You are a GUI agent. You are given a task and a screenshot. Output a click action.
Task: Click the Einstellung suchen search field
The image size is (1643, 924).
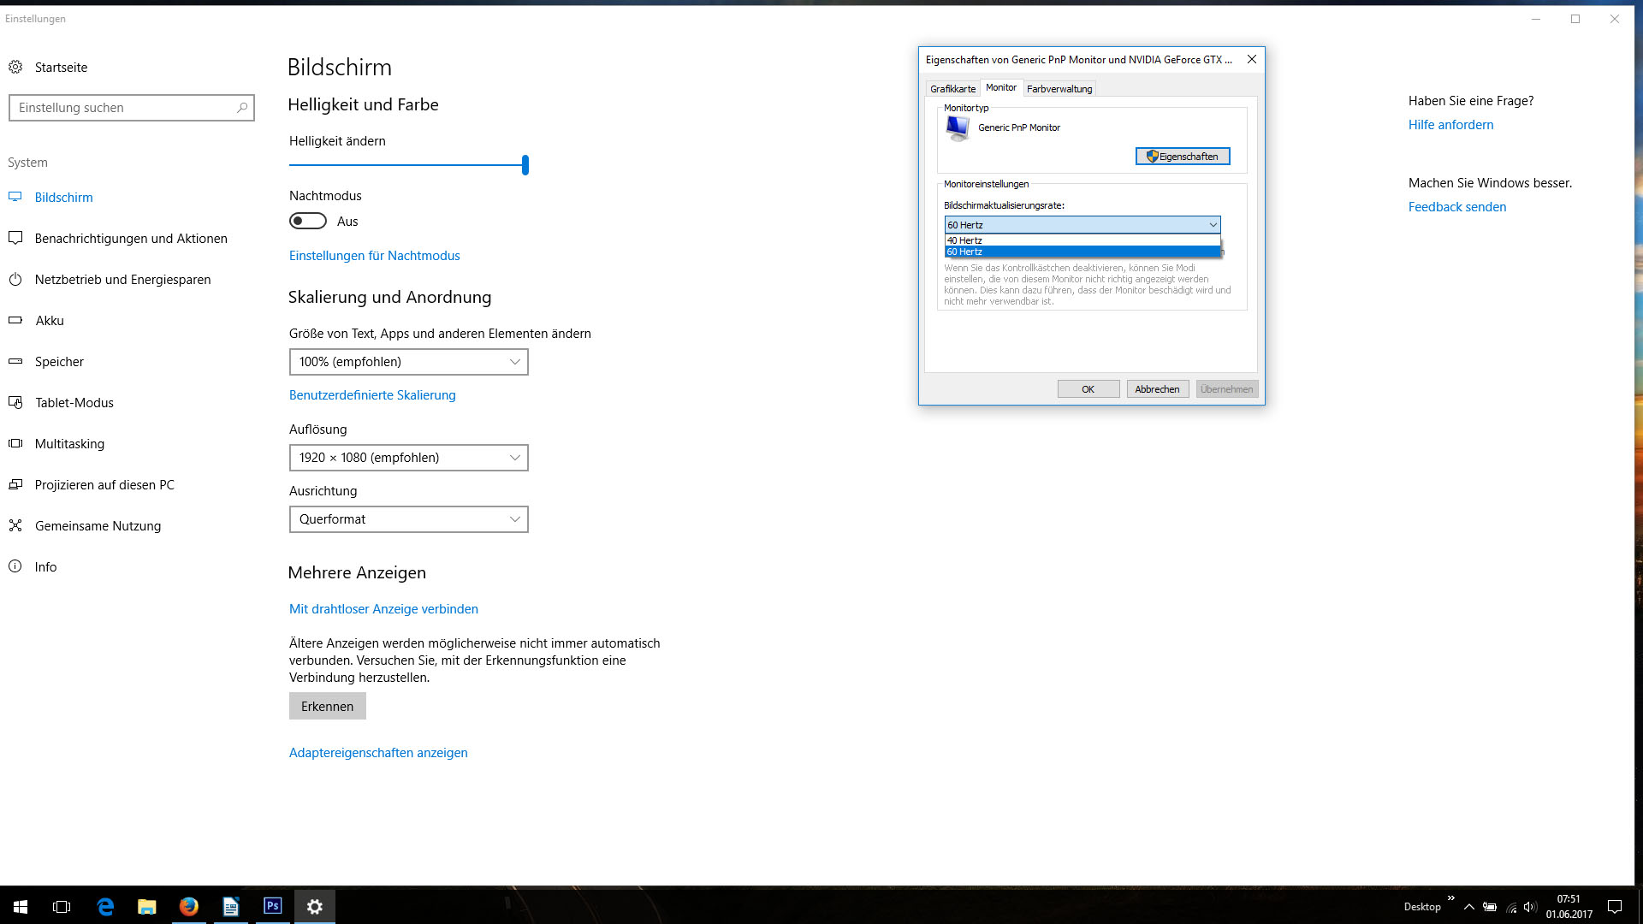124,108
